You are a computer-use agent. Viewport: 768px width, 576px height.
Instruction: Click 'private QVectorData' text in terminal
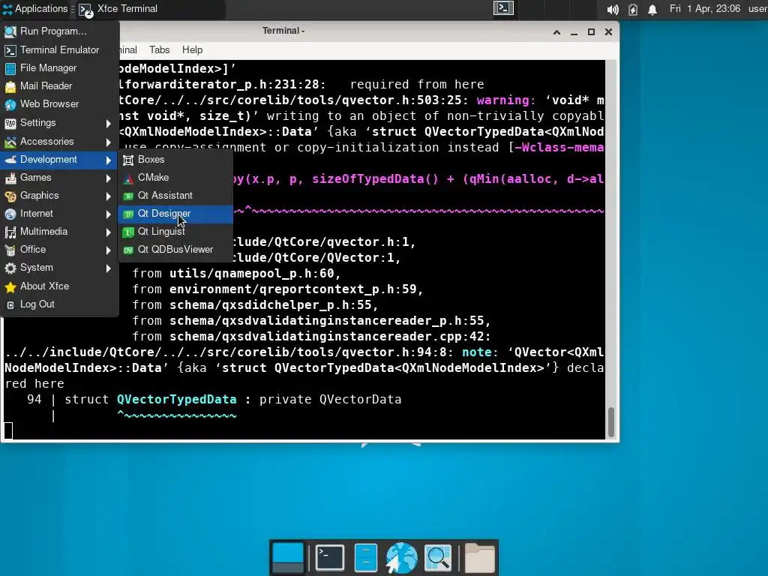[x=330, y=399]
